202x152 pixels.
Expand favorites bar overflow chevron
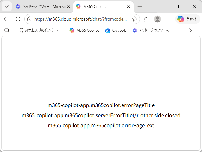tap(190, 30)
